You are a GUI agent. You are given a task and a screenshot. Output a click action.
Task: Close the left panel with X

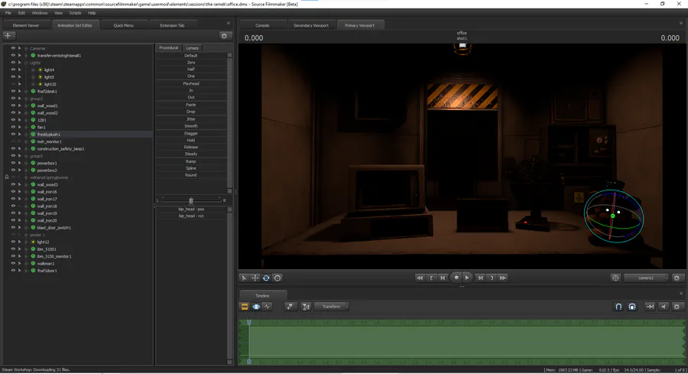point(229,23)
